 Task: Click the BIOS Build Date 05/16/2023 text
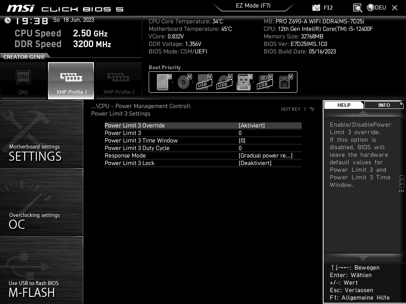(300, 51)
